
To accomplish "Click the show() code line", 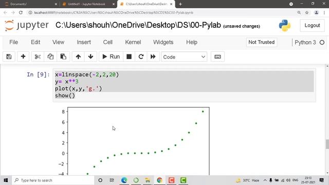I will click(65, 96).
